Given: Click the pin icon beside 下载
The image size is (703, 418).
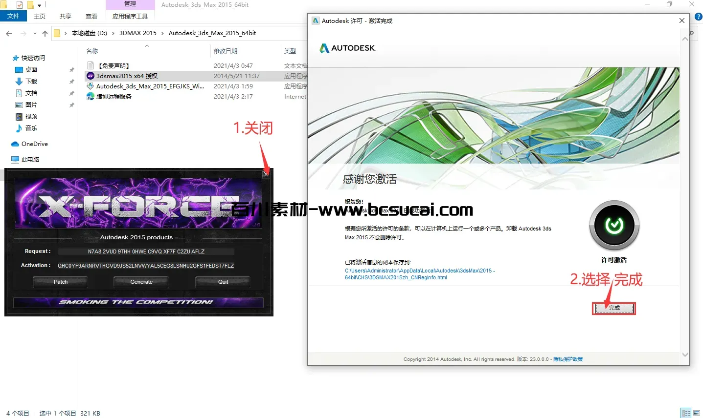Looking at the screenshot, I should 72,82.
